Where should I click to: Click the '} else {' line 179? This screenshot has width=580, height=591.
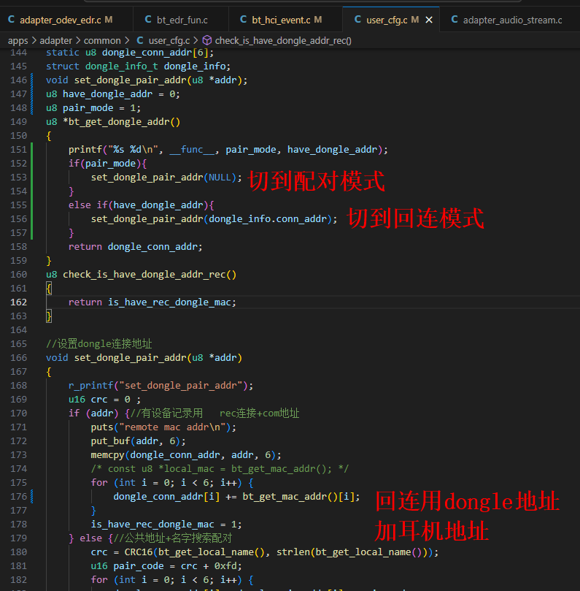click(x=90, y=538)
